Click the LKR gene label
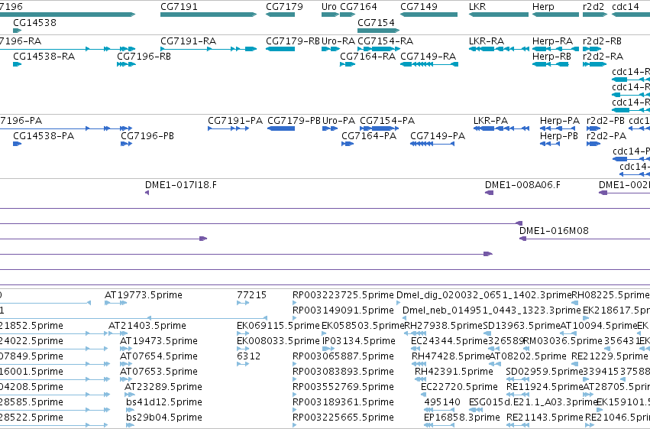This screenshot has height=429, width=650. tap(477, 7)
